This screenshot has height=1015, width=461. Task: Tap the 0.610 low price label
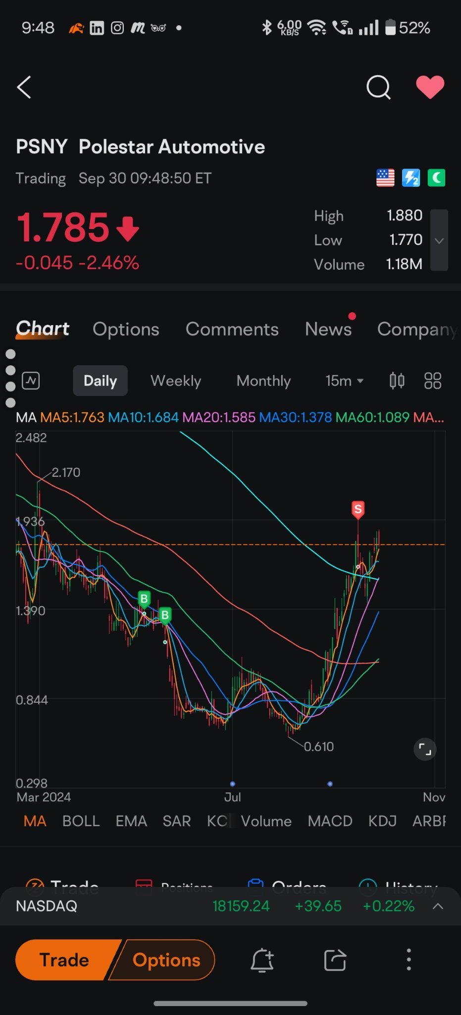click(318, 746)
